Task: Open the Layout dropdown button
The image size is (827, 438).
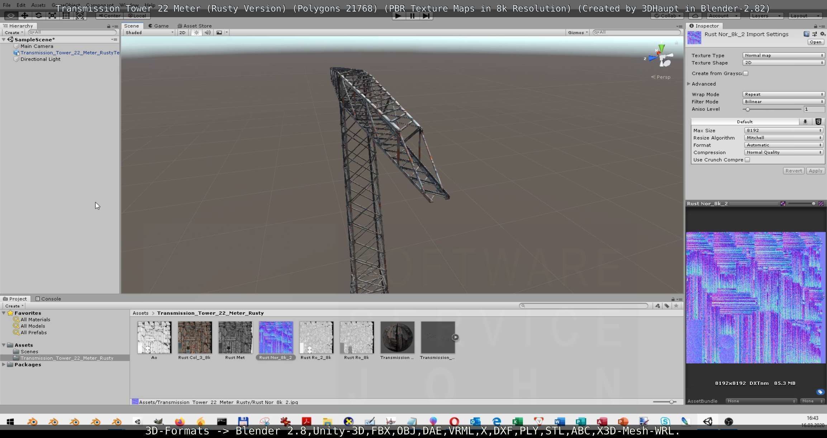Action: (805, 16)
